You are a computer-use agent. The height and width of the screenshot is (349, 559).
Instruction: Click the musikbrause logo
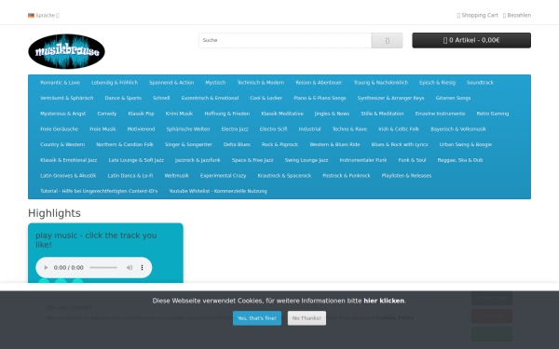pyautogui.click(x=66, y=51)
